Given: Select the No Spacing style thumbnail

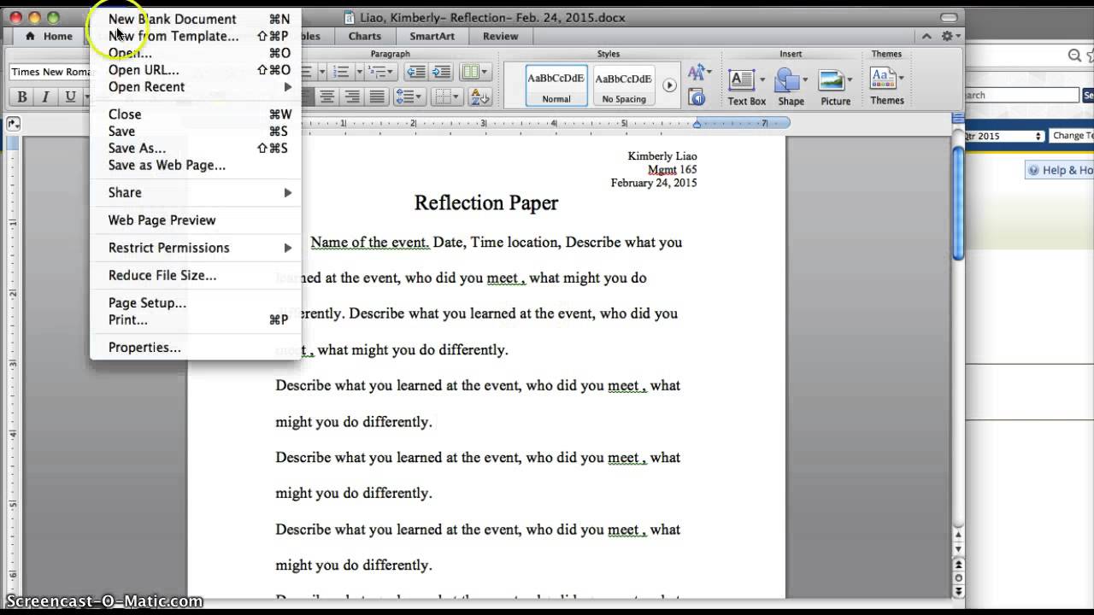Looking at the screenshot, I should coord(624,85).
